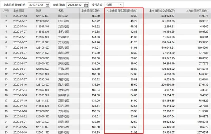Select the 海容转债 name cell
This screenshot has width=211, height=134.
[x=64, y=79]
